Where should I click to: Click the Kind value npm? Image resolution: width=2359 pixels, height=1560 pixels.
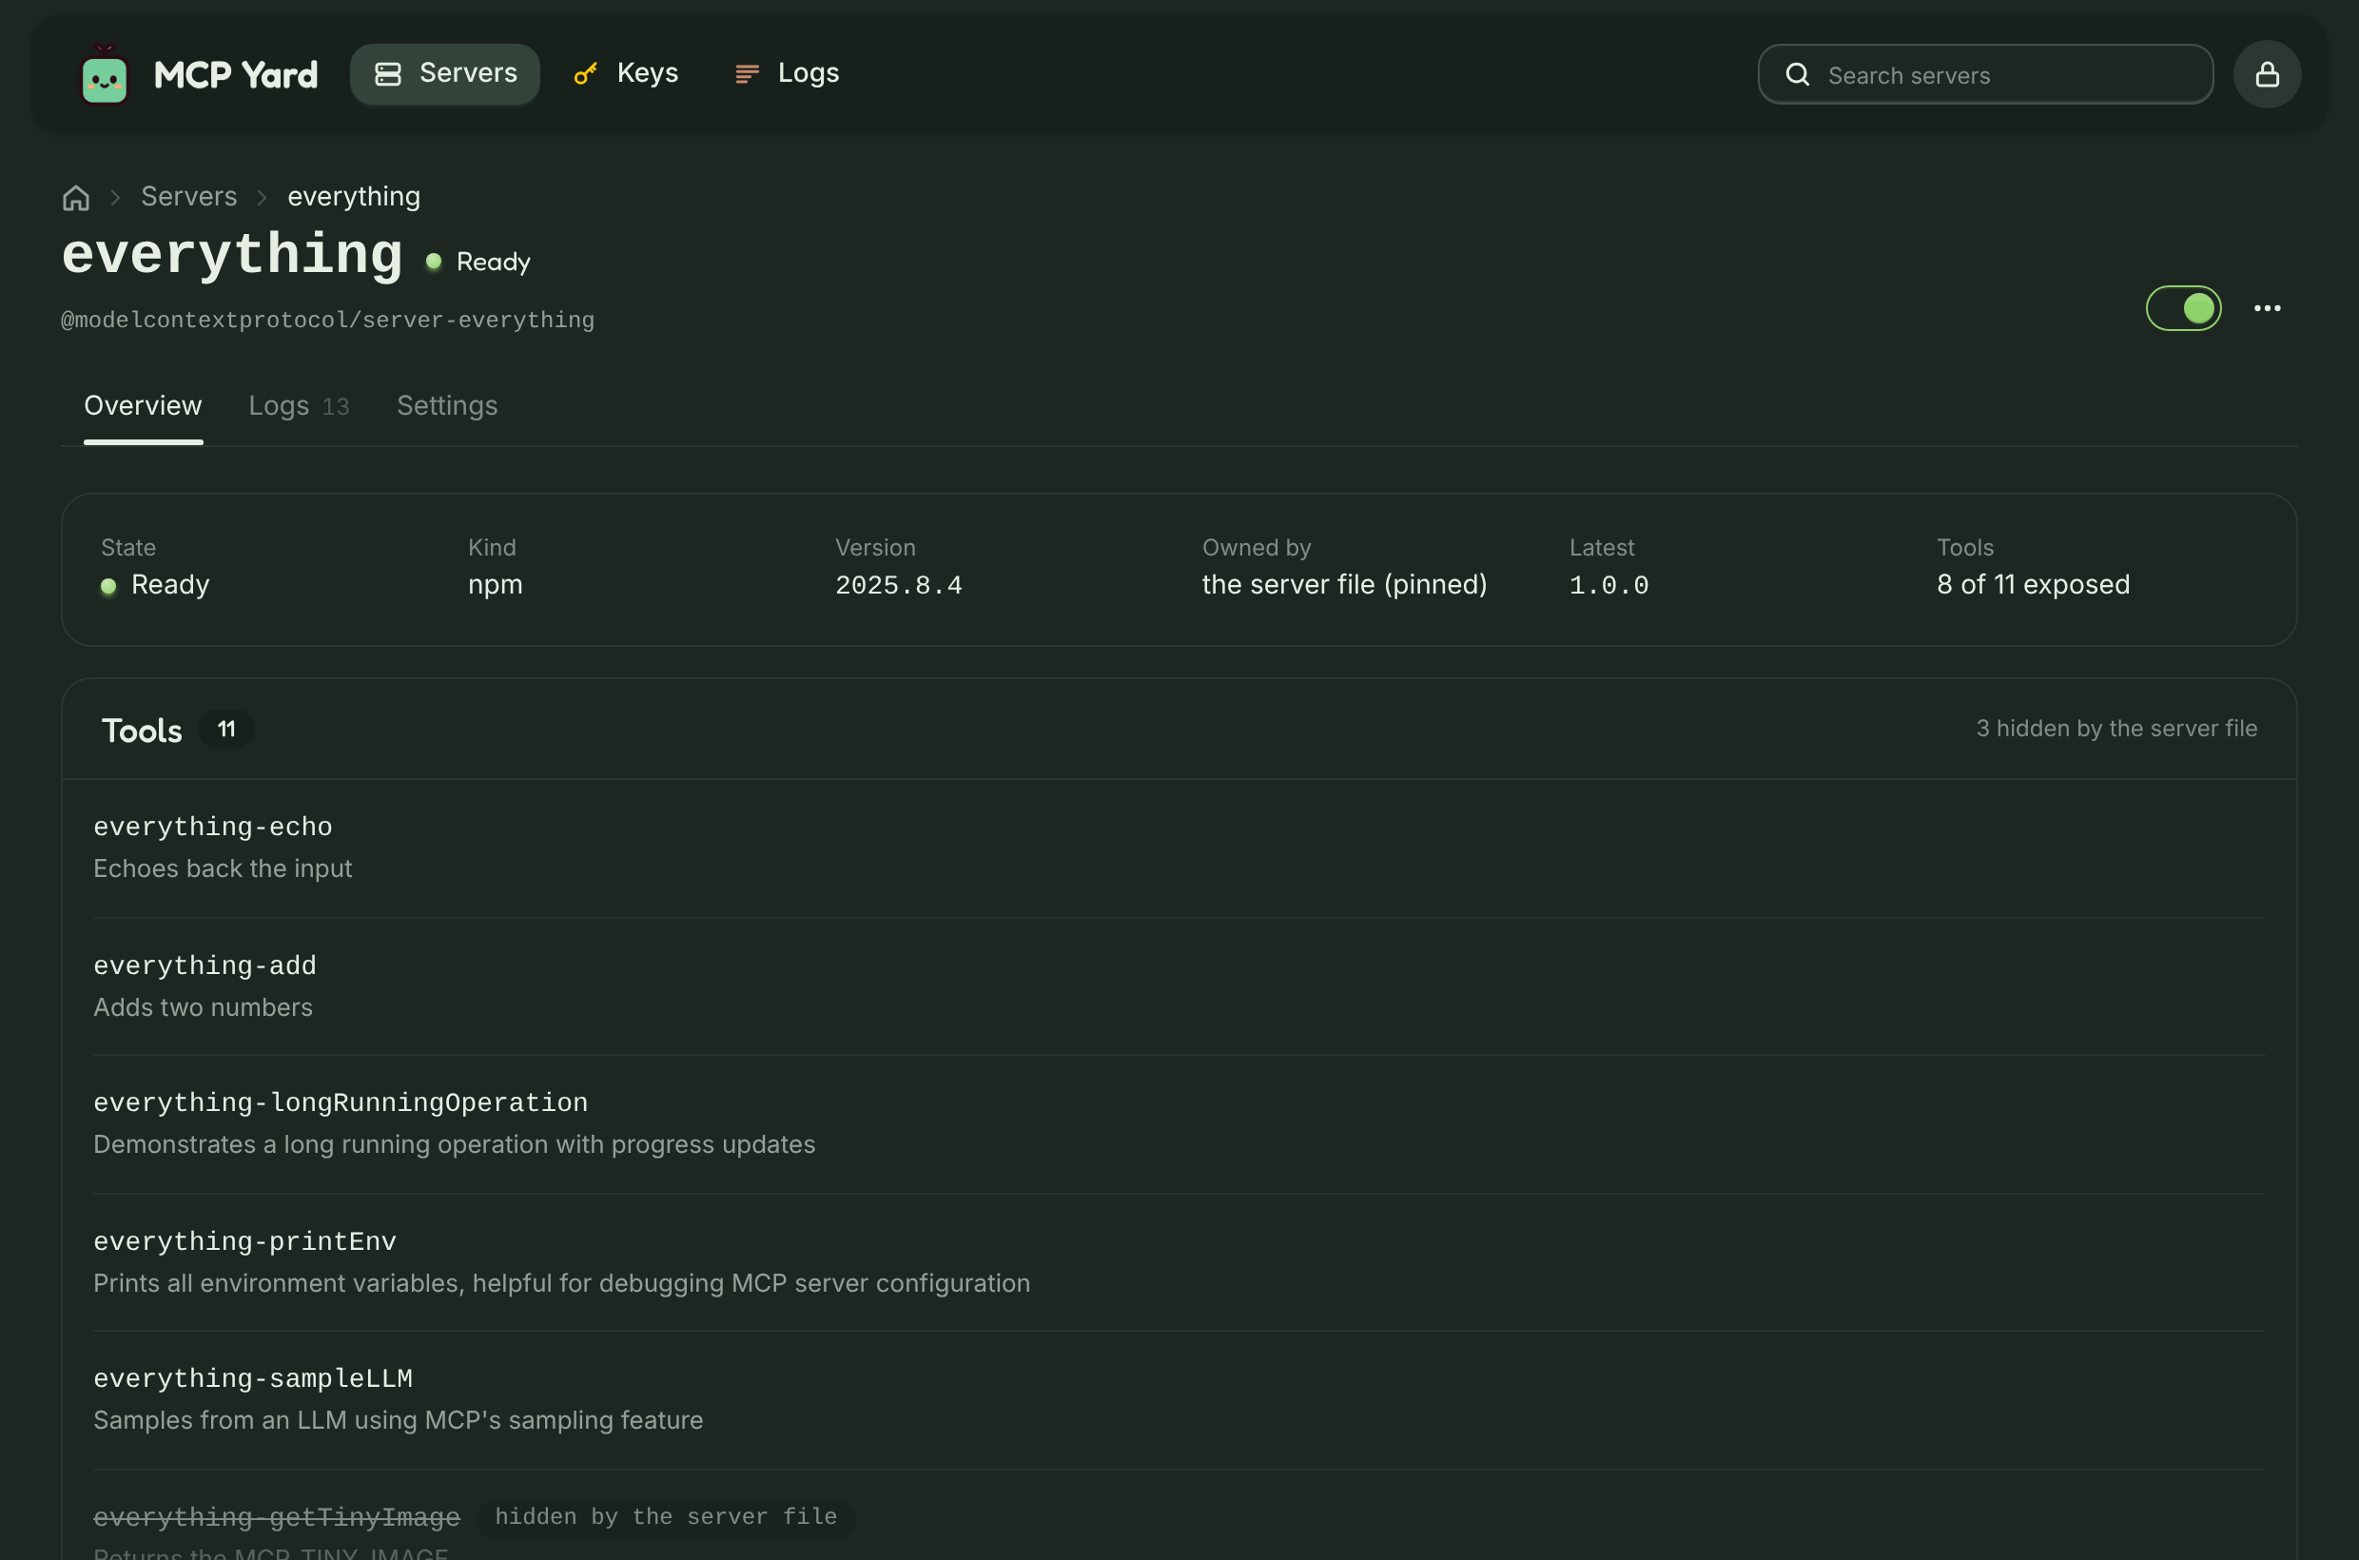pos(496,585)
